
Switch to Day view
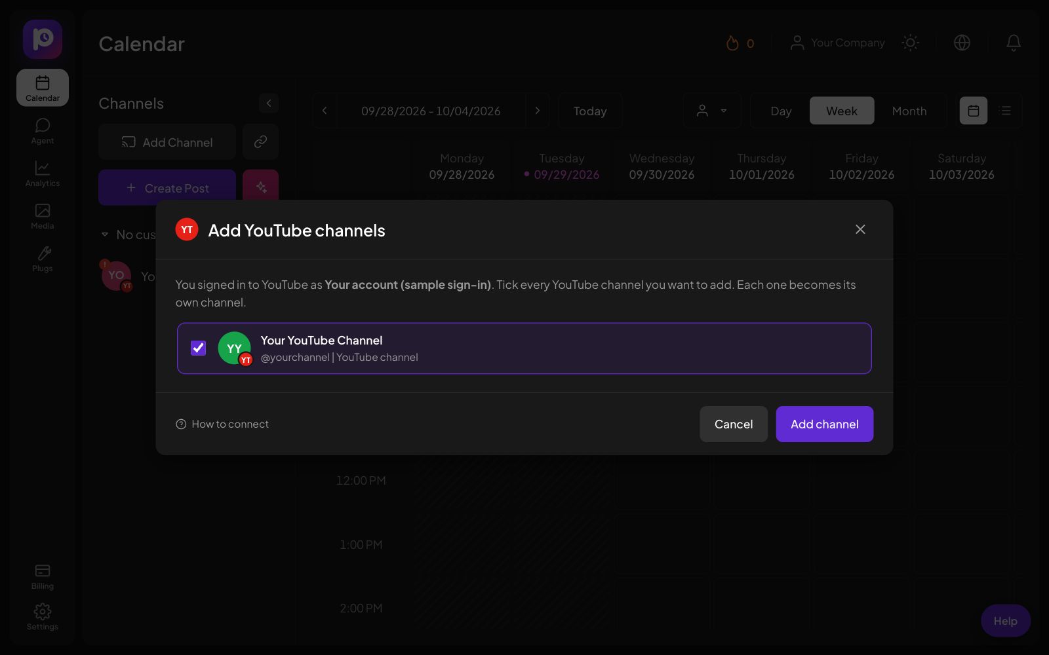click(781, 111)
